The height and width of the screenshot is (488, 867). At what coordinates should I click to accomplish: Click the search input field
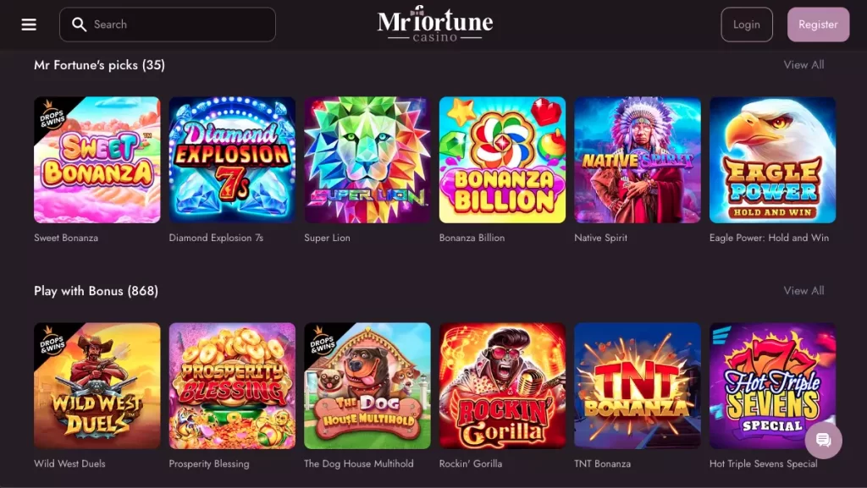pyautogui.click(x=178, y=25)
